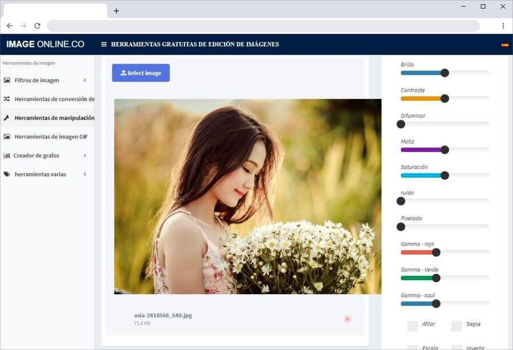Click the Pixelado slider handle
The image size is (513, 350).
coord(401,227)
